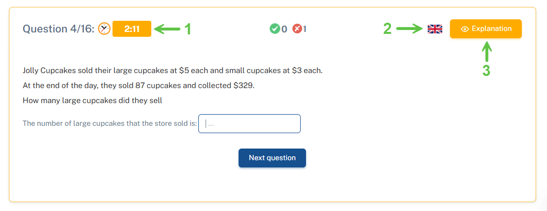547x211 pixels.
Task: Click the green annotation number 1
Action: click(x=187, y=30)
